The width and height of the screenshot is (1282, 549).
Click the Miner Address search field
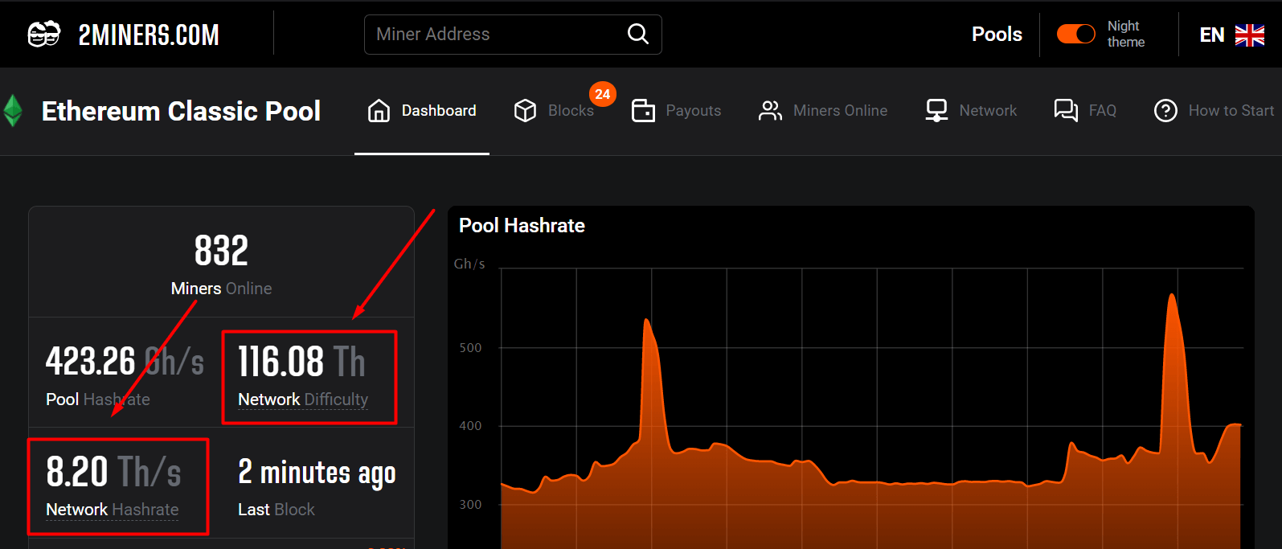pos(494,34)
